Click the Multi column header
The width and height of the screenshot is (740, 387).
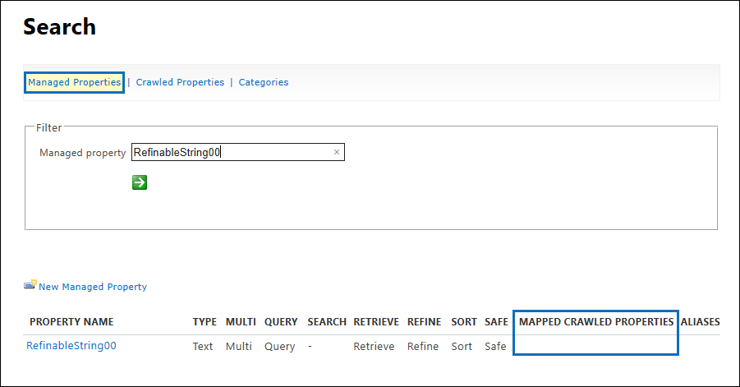241,322
